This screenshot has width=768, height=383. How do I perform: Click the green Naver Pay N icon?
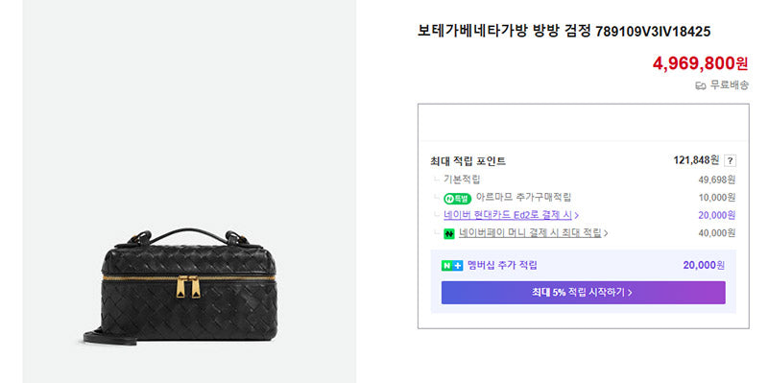coord(449,234)
